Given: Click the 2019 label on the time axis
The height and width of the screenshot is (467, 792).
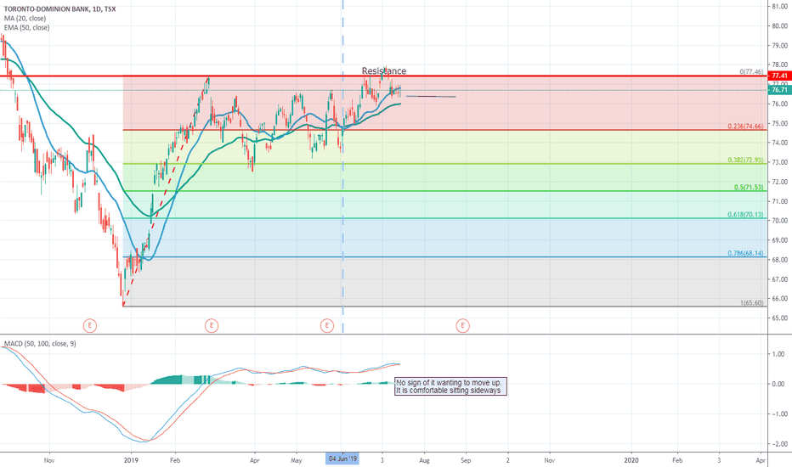Looking at the screenshot, I should [131, 460].
